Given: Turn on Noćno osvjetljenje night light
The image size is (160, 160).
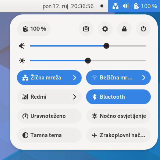Looking at the screenshot, I should (x=118, y=116).
